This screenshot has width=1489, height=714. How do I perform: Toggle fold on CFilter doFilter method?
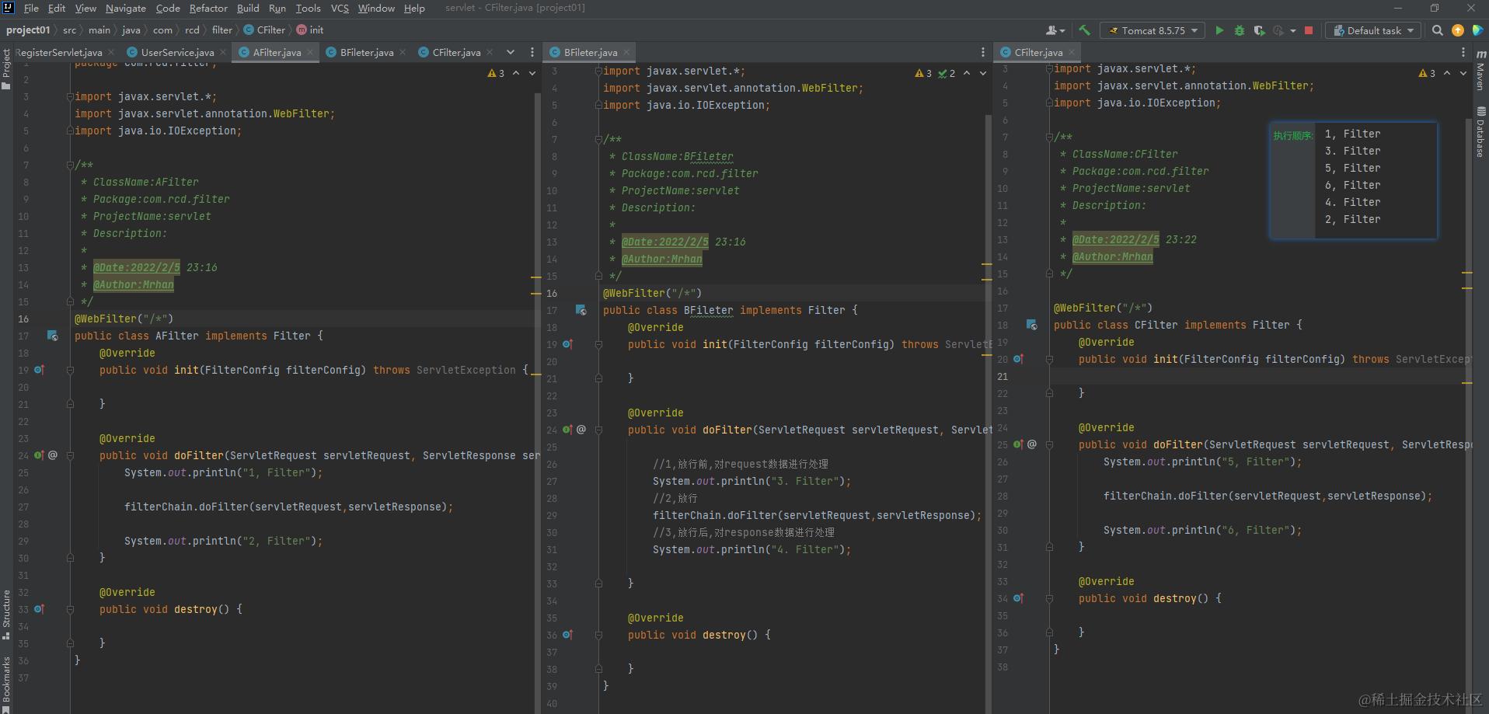1049,445
